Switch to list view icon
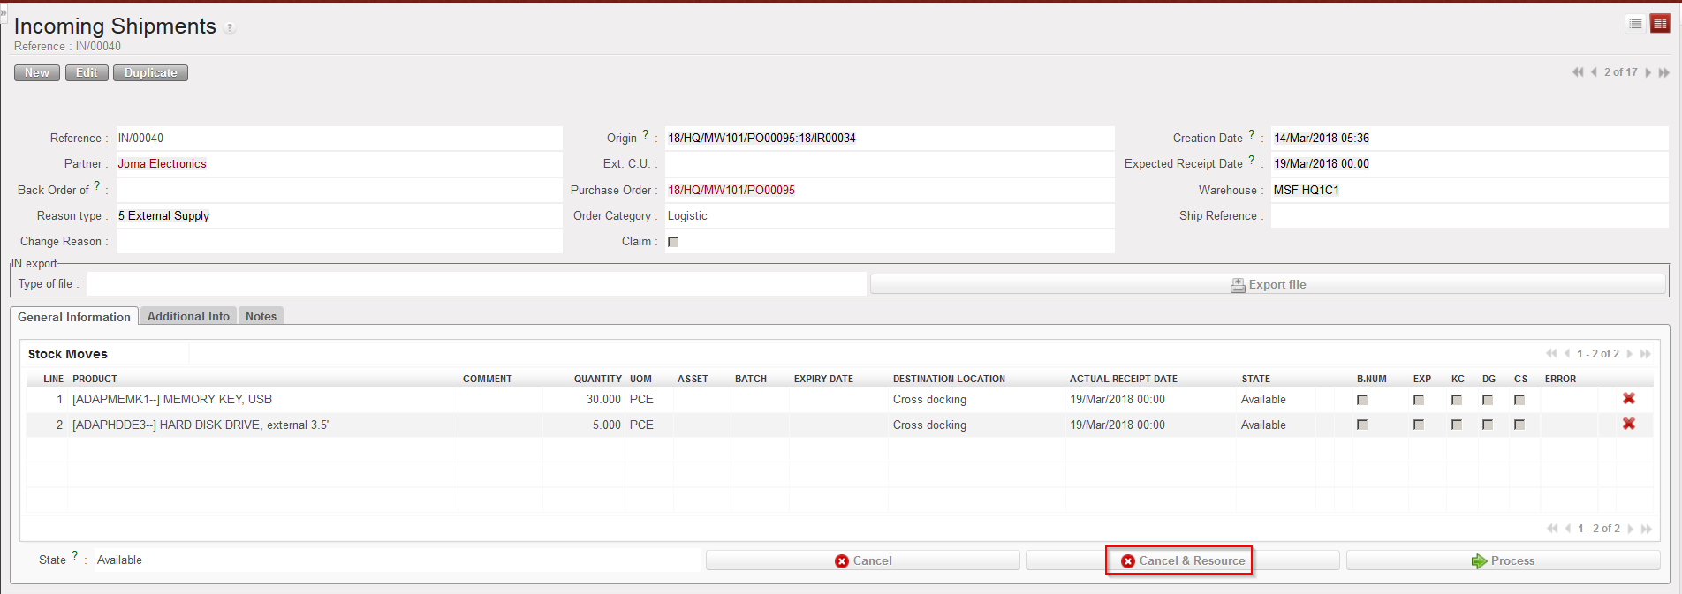 click(x=1635, y=24)
